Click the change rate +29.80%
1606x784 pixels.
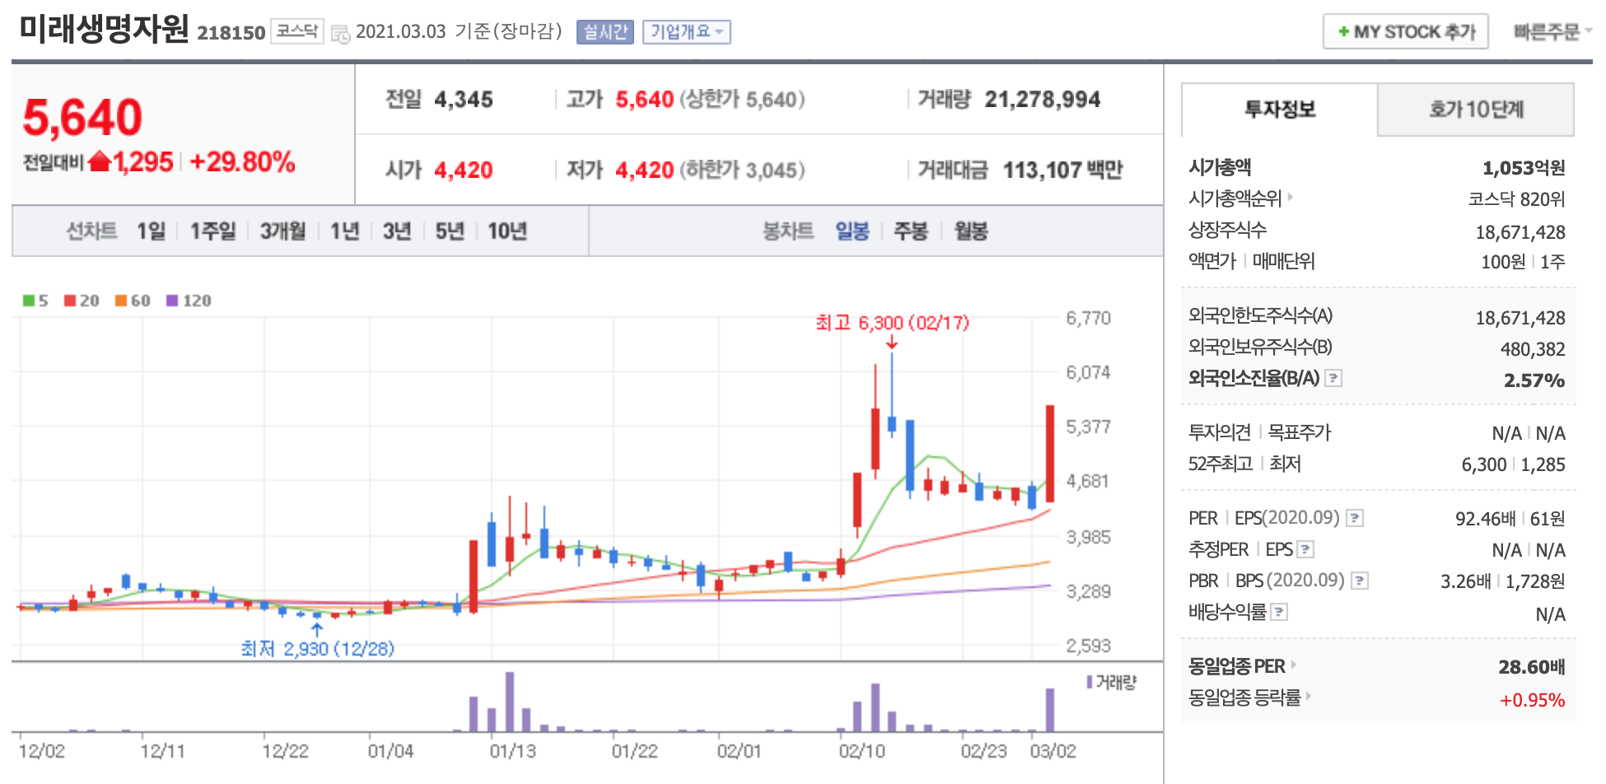pyautogui.click(x=242, y=161)
